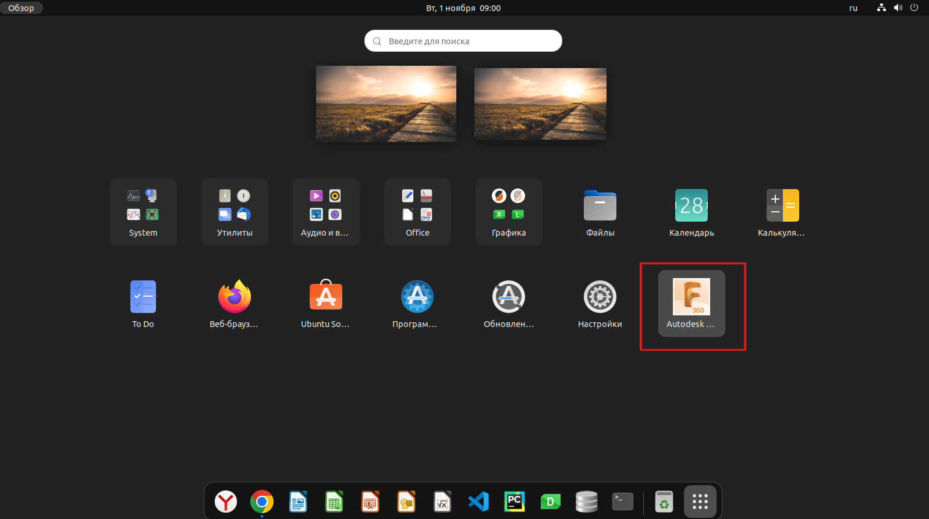
Task: Open Ubuntu Software store
Action: pos(326,303)
